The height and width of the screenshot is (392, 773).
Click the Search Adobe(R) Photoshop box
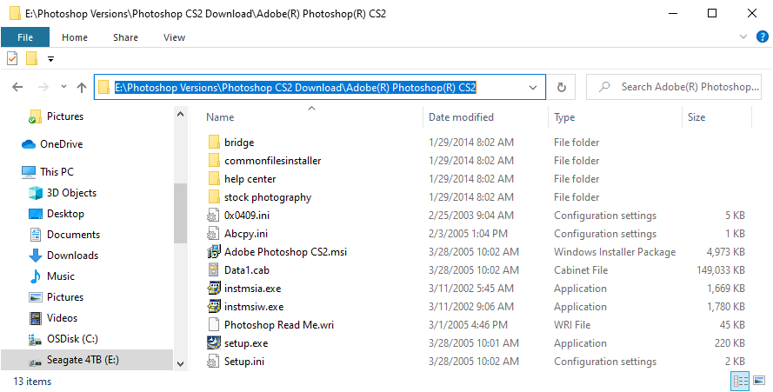pos(673,87)
